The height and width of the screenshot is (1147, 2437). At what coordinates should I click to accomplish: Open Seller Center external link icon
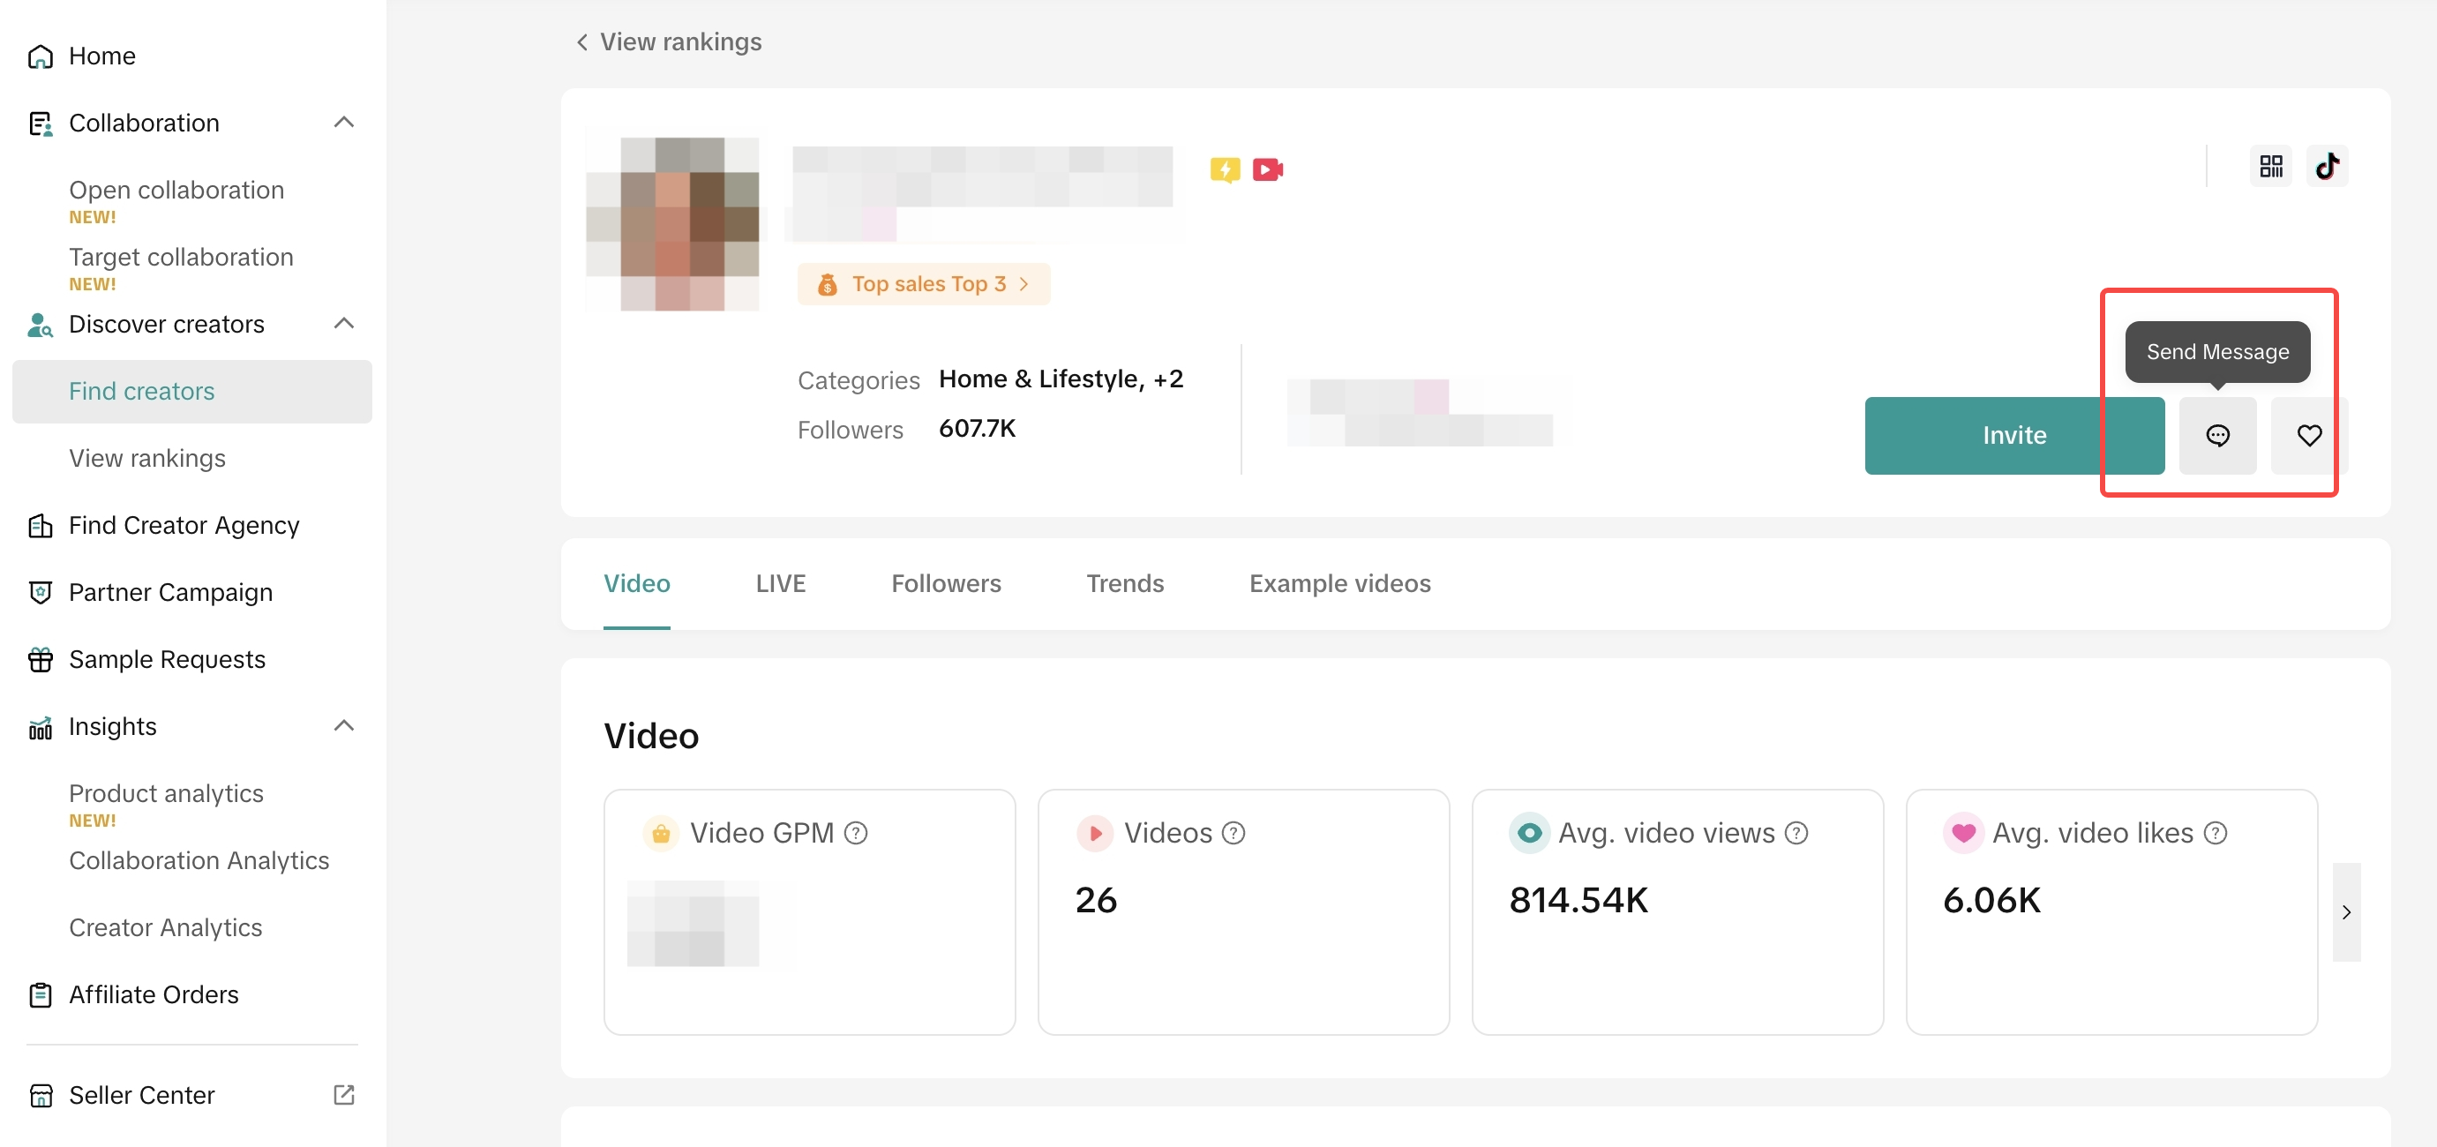tap(343, 1095)
